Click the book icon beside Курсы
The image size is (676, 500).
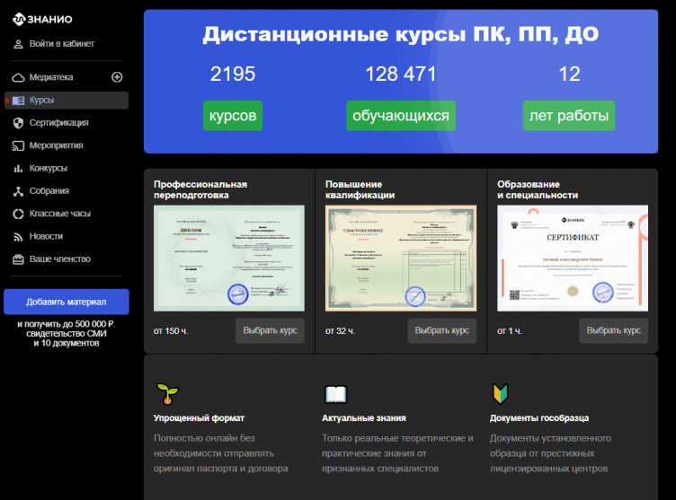pyautogui.click(x=18, y=101)
